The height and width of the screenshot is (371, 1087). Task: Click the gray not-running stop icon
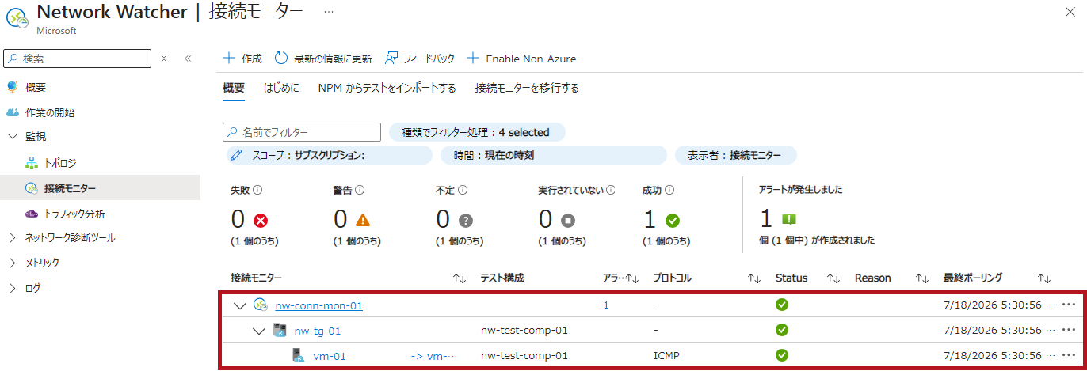pos(568,221)
